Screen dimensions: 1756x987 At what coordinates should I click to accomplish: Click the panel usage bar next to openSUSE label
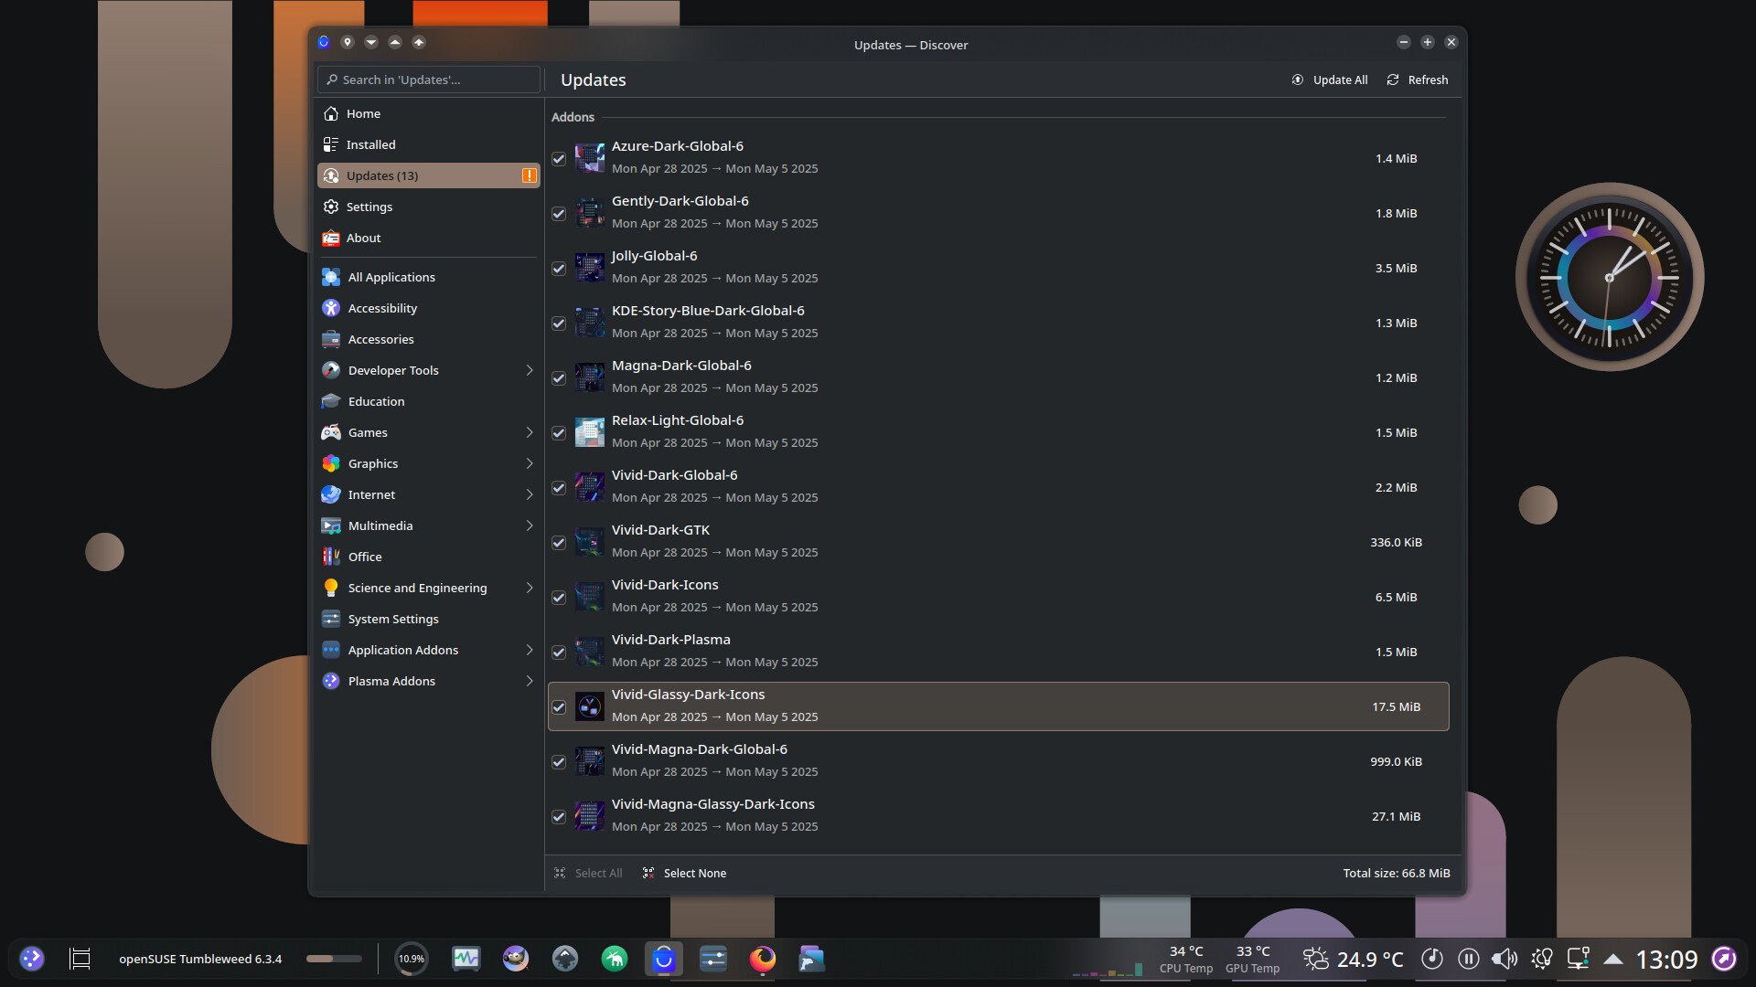334,959
